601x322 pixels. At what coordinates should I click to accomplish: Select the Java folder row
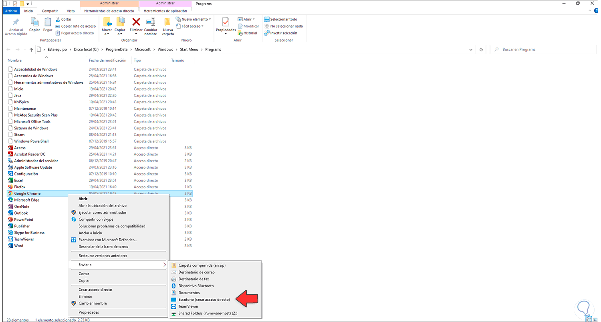(x=100, y=95)
